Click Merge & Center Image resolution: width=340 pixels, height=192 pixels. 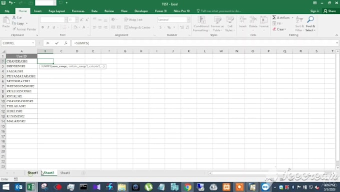coord(137,28)
